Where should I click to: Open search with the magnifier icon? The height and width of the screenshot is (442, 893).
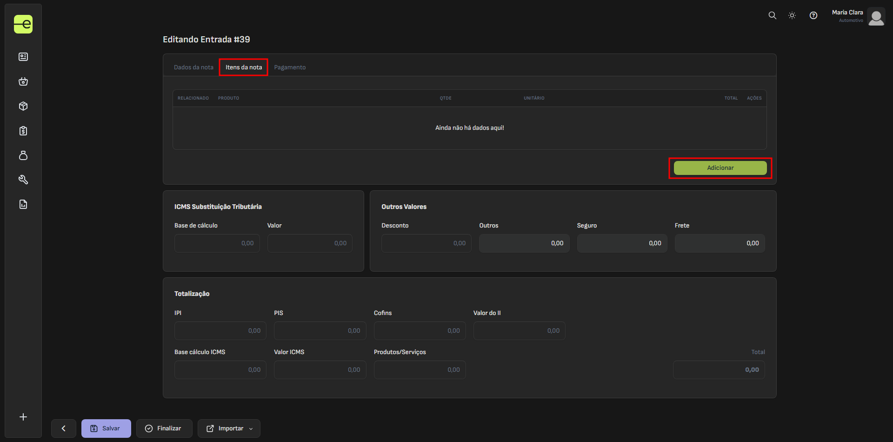click(772, 15)
